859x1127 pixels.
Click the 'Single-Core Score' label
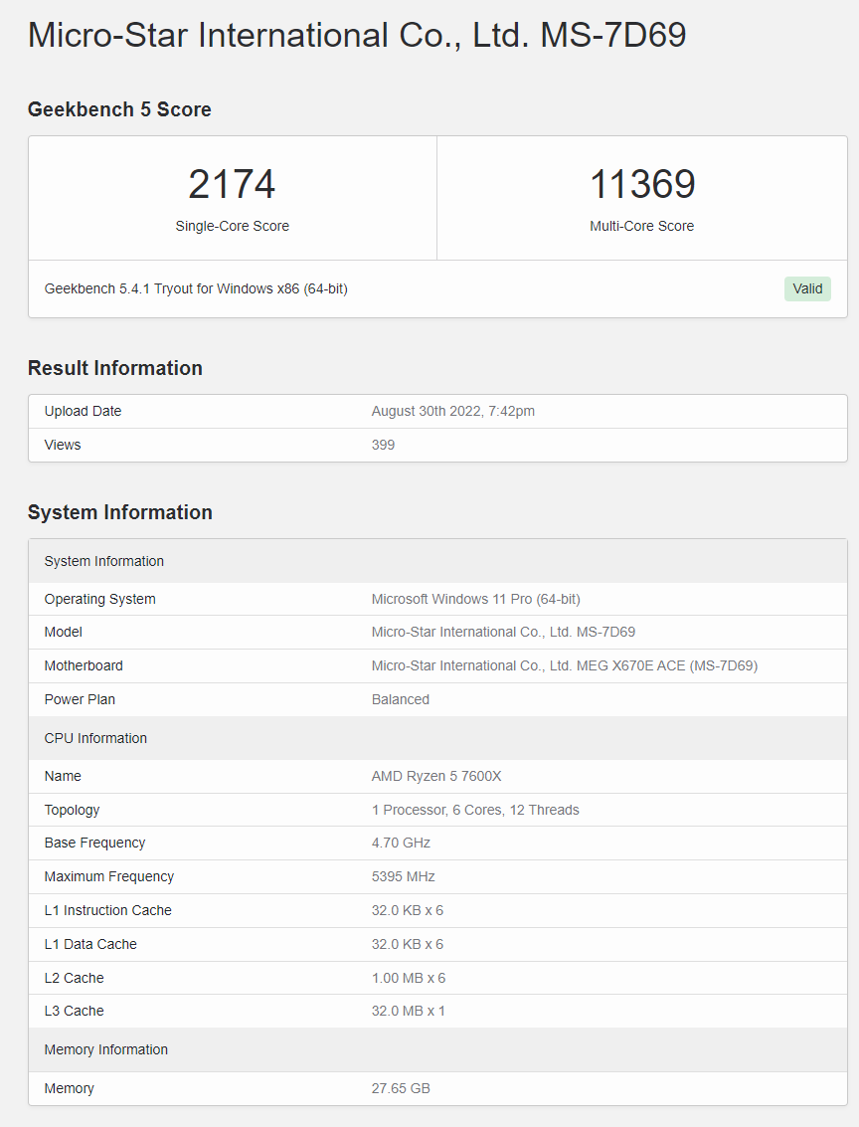click(232, 226)
